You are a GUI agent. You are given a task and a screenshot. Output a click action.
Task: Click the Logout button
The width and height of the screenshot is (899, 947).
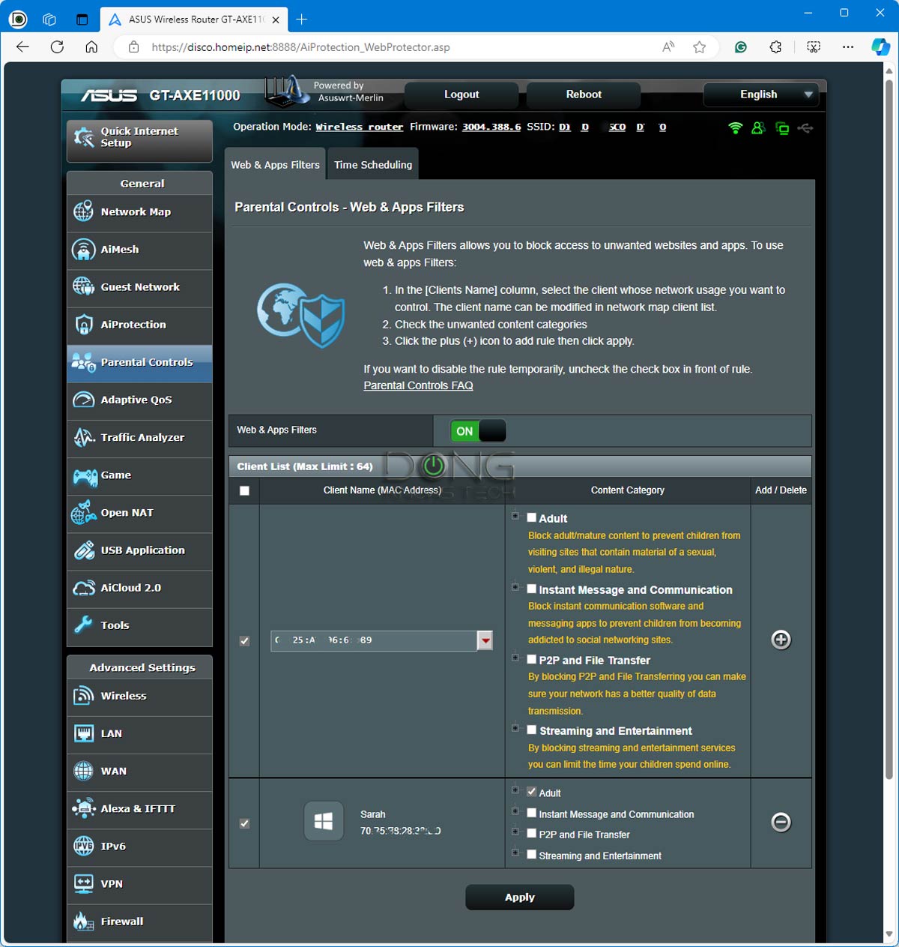pyautogui.click(x=461, y=94)
